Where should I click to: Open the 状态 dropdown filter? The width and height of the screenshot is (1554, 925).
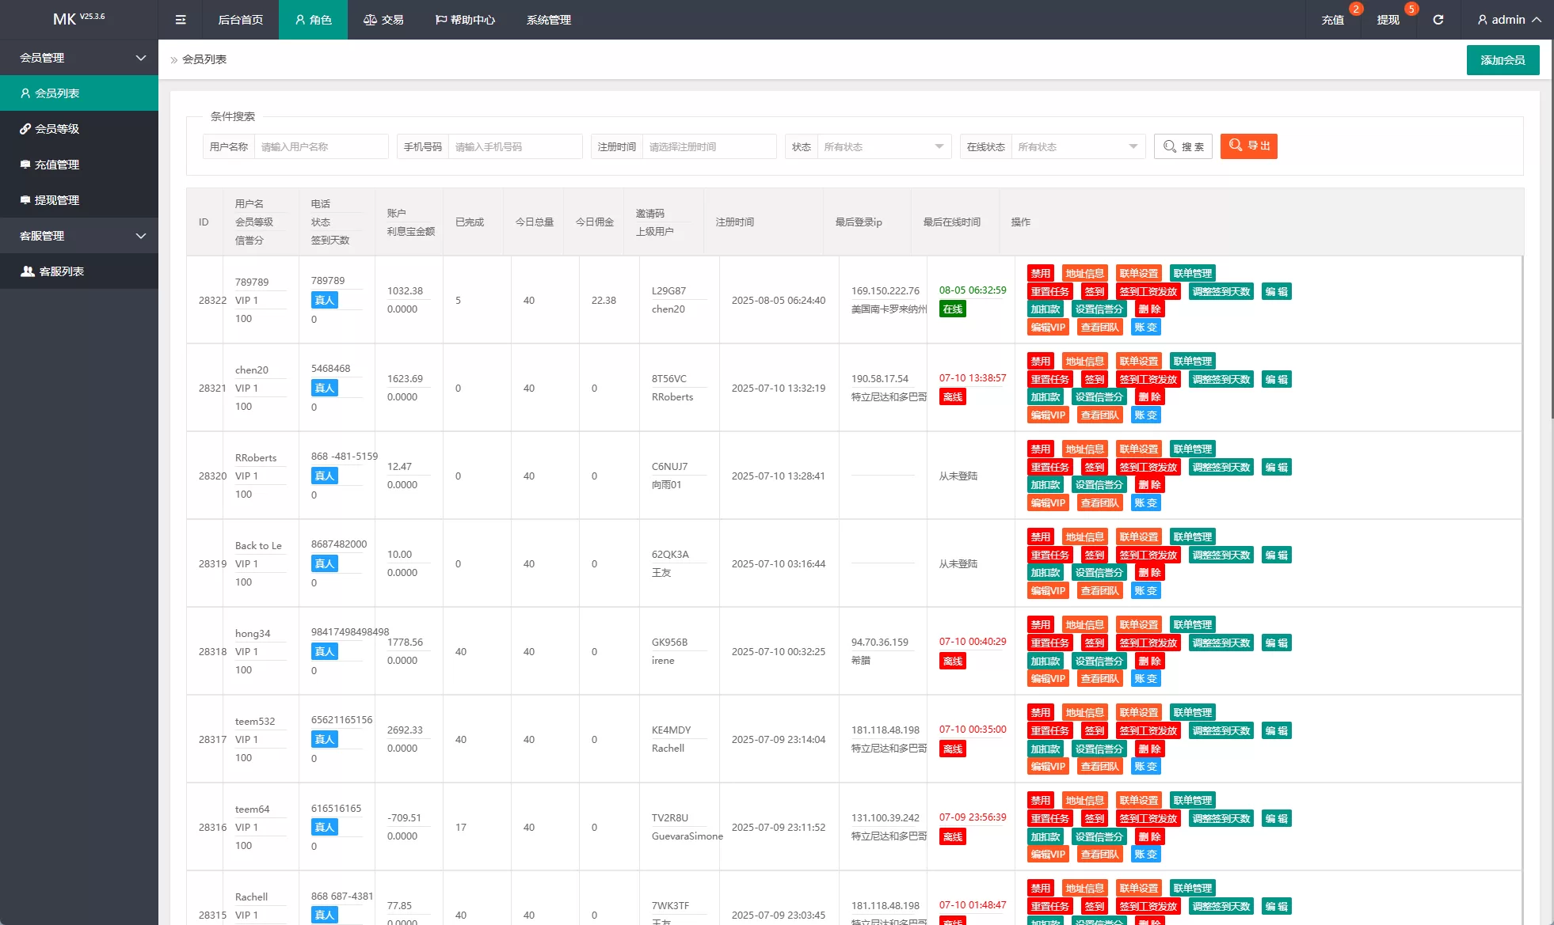pyautogui.click(x=883, y=146)
